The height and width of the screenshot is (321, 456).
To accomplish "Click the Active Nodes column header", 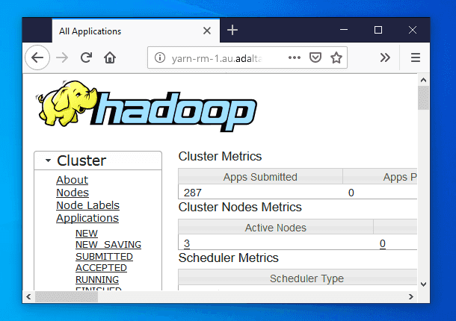I will pos(276,228).
